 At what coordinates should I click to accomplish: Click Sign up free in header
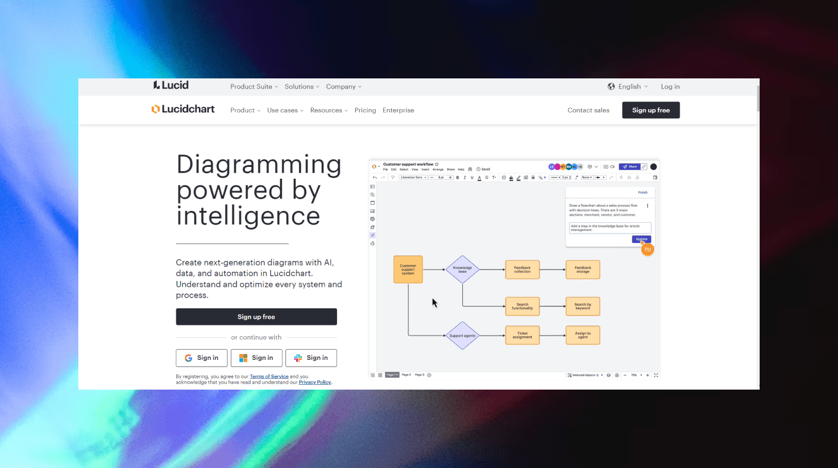tap(650, 110)
